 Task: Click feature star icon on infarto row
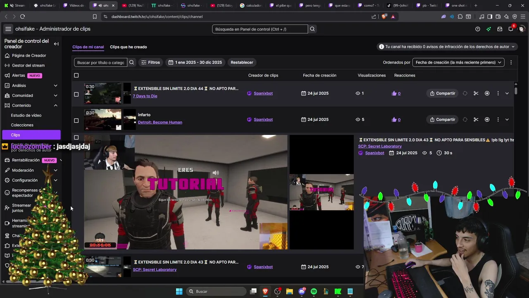[x=487, y=120]
